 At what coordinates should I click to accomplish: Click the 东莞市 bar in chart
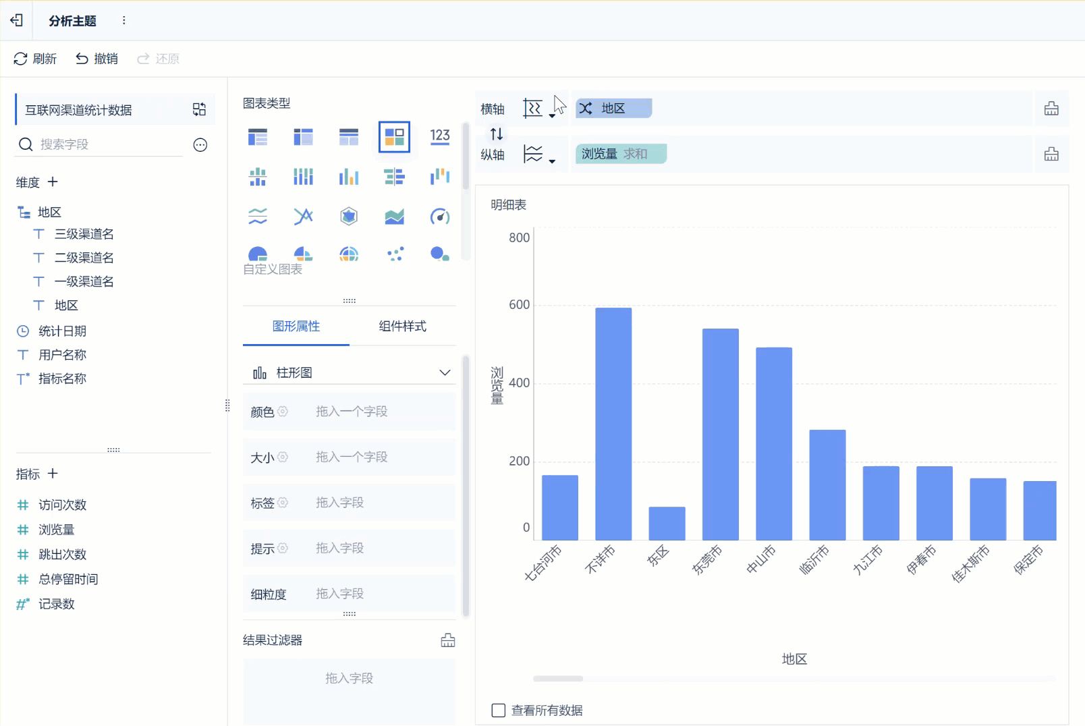point(721,435)
